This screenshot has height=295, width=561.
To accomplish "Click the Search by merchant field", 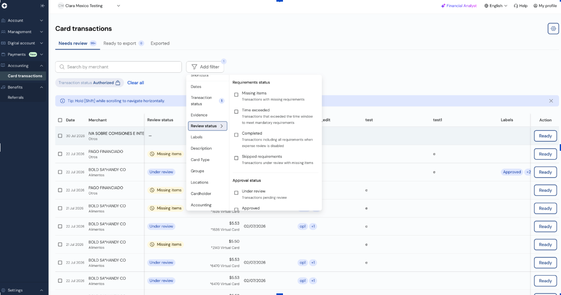I will pyautogui.click(x=118, y=67).
